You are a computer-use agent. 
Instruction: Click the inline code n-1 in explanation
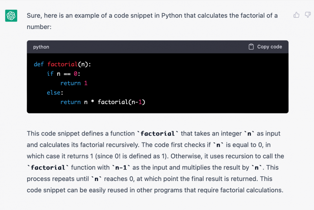point(121,168)
